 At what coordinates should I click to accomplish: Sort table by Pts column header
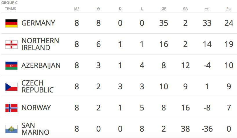229,9
